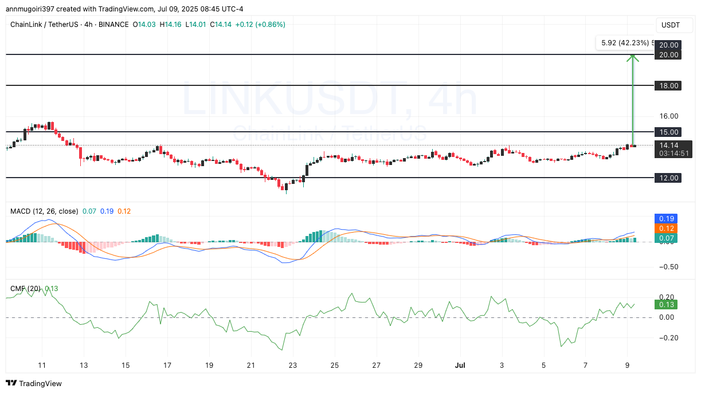Image resolution: width=701 pixels, height=393 pixels.
Task: Click the high value H14.16
Action: pyautogui.click(x=171, y=25)
